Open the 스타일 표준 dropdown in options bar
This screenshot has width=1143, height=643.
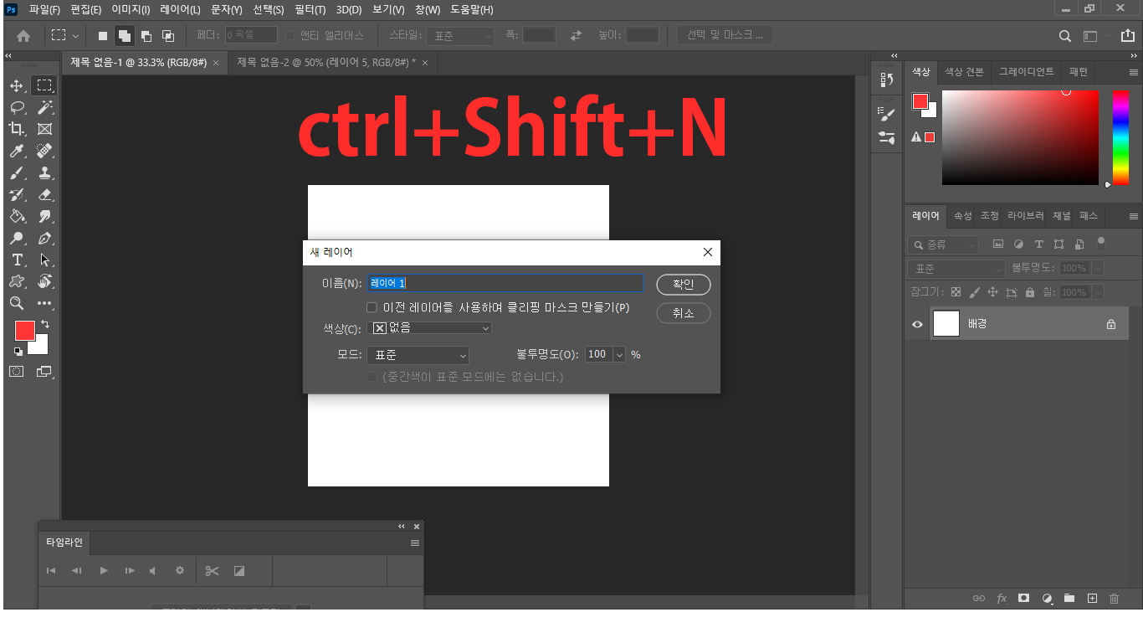[x=461, y=36]
